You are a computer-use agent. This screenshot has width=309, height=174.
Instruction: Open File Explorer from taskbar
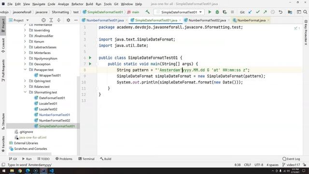pos(12,171)
